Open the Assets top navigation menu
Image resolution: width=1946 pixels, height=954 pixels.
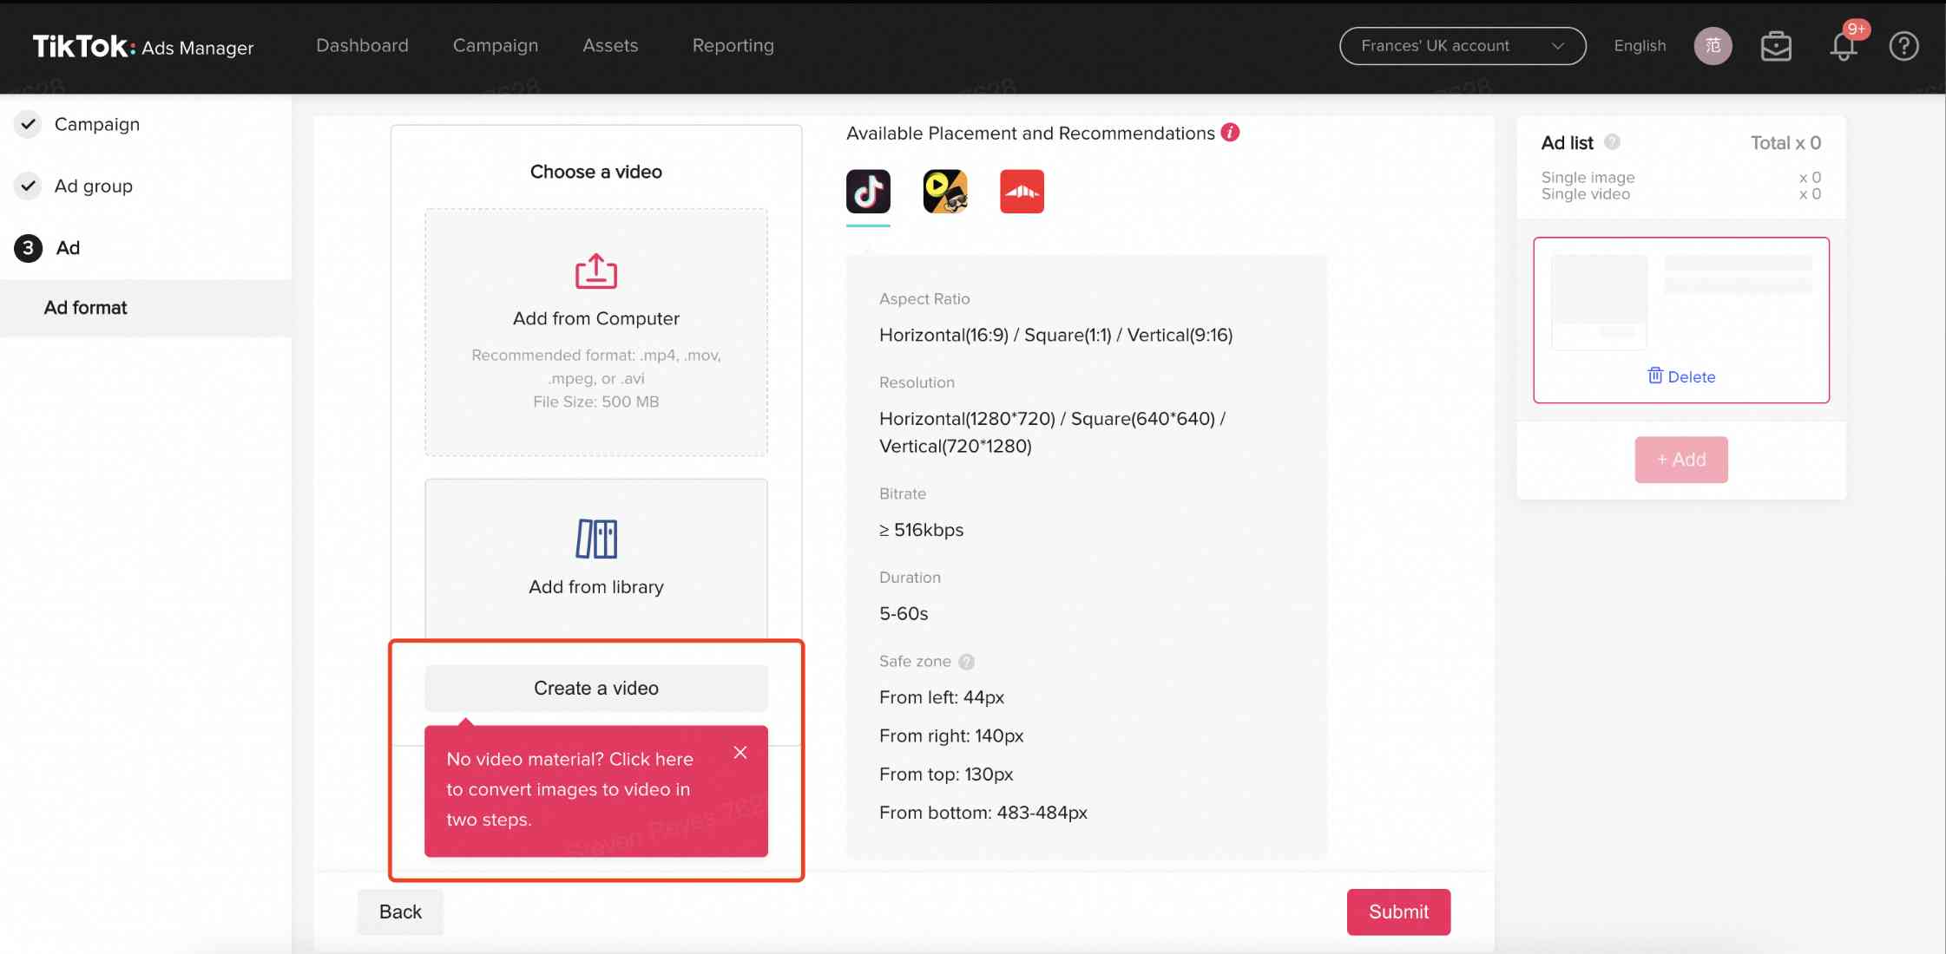tap(610, 46)
